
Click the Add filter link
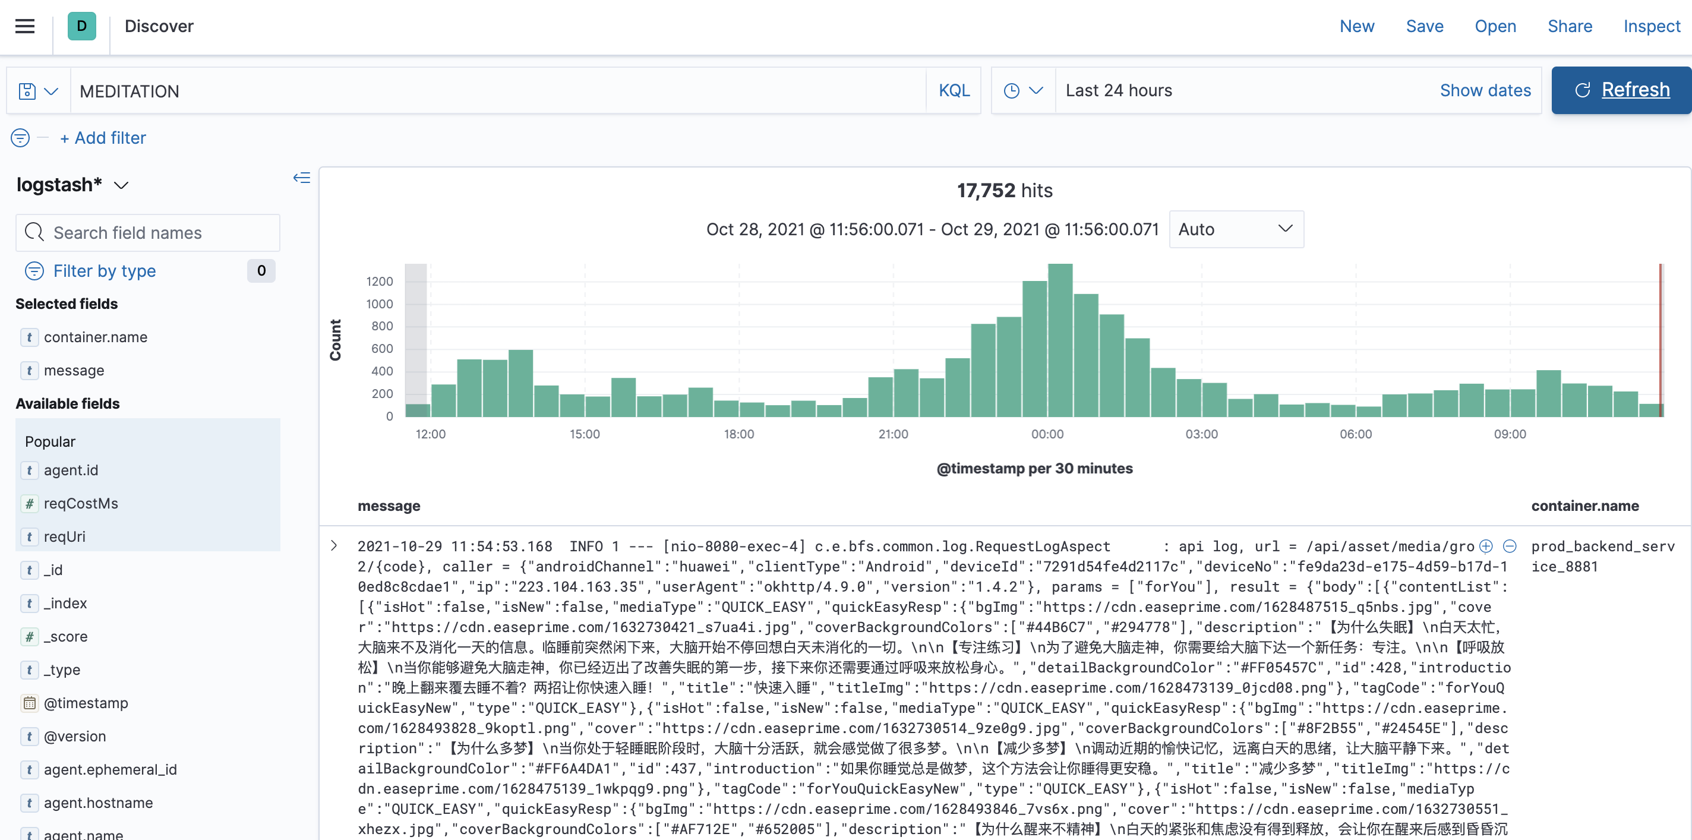coord(103,138)
